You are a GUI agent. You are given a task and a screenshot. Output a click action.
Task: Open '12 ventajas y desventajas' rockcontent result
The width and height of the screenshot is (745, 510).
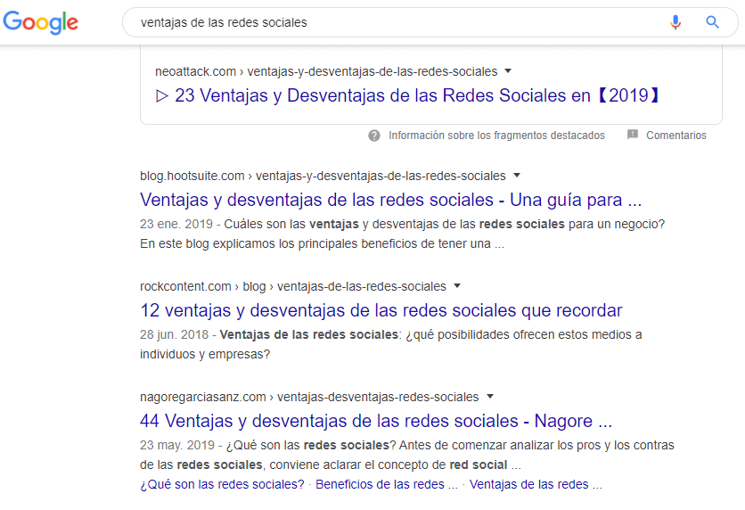[381, 310]
